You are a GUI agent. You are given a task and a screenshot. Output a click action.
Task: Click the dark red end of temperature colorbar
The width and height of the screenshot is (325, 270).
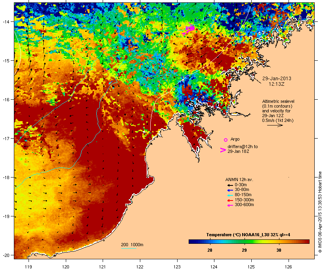tap(307, 241)
